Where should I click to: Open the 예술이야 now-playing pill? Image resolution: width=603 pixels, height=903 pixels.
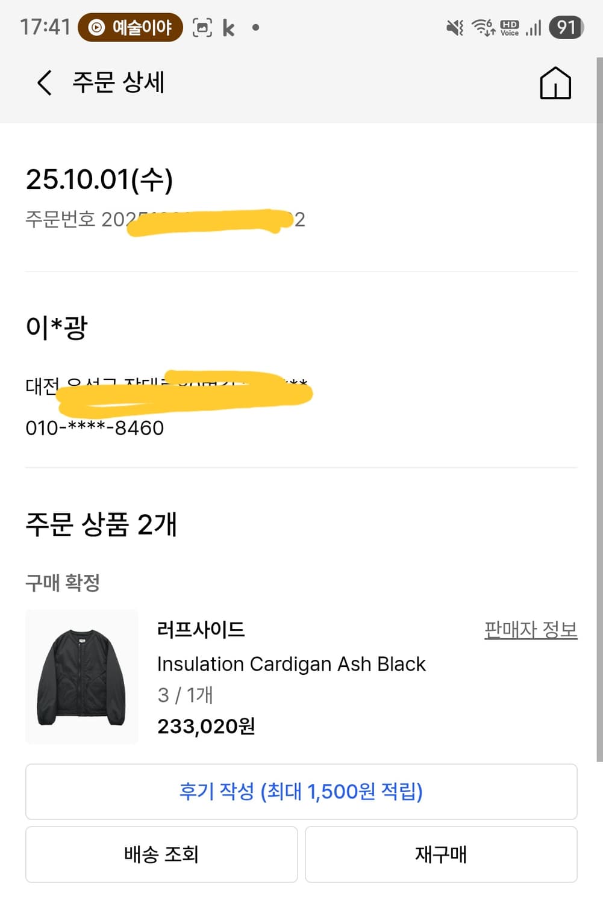tap(130, 27)
